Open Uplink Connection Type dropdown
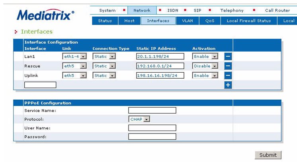 (x=104, y=75)
